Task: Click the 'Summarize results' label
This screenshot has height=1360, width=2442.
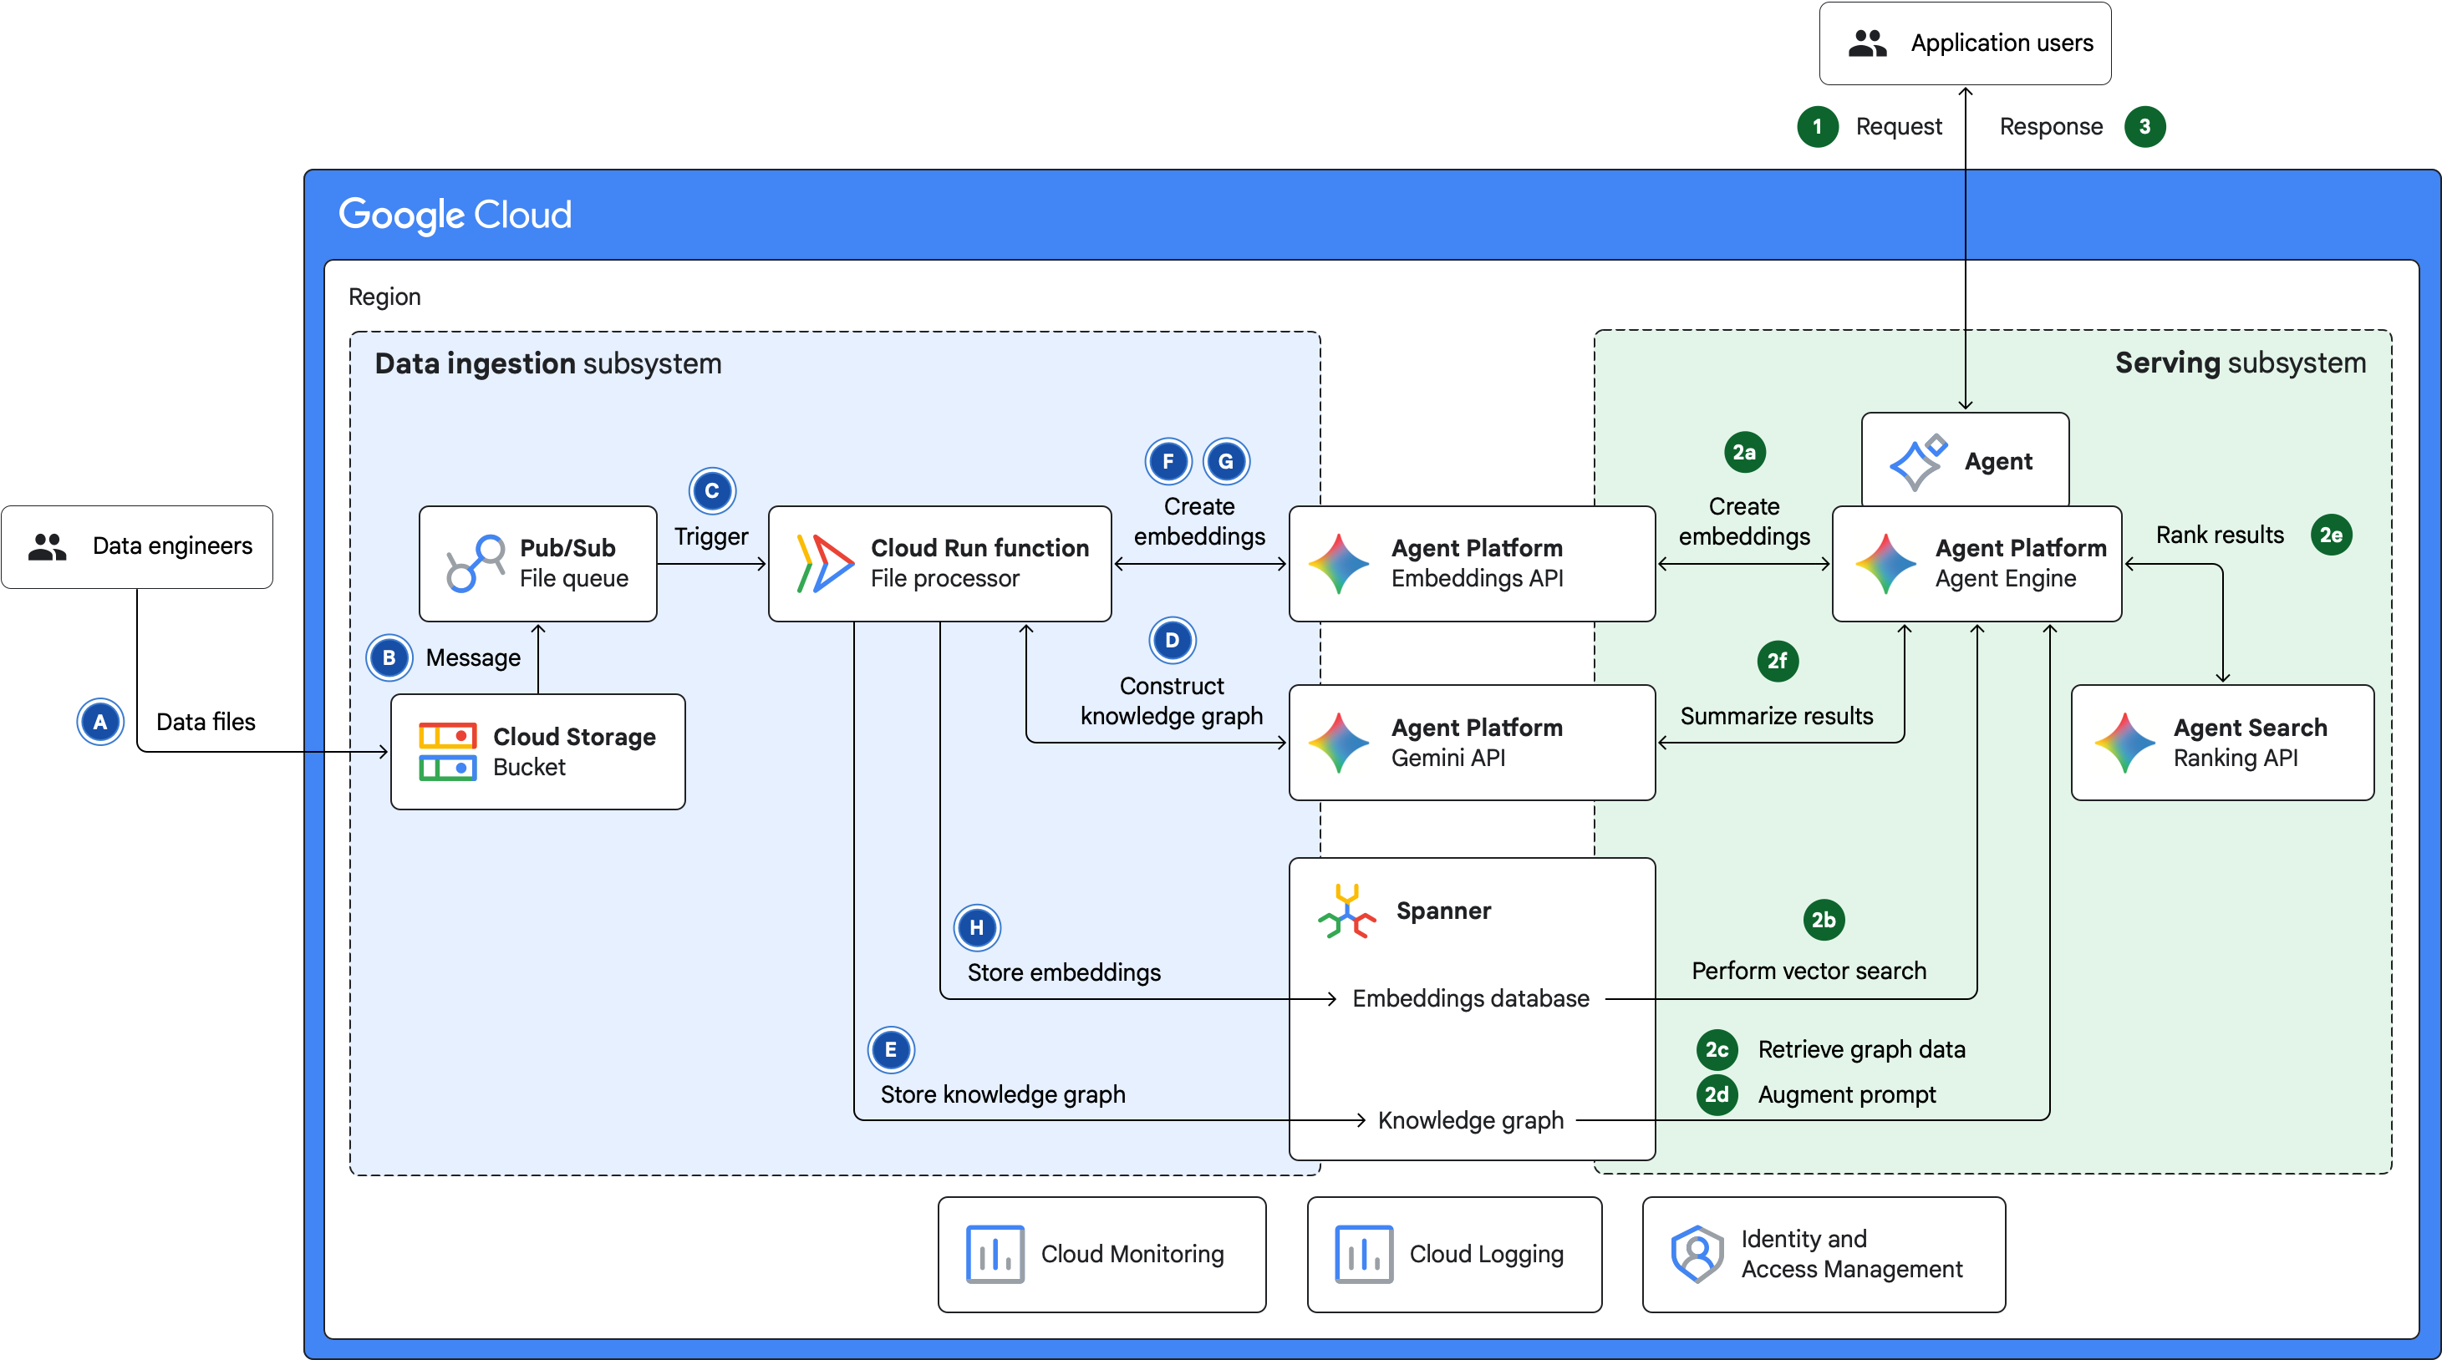Action: (x=1777, y=717)
